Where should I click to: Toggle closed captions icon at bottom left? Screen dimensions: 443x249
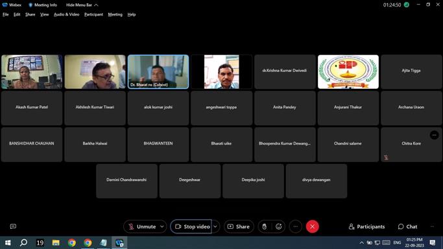(13, 226)
